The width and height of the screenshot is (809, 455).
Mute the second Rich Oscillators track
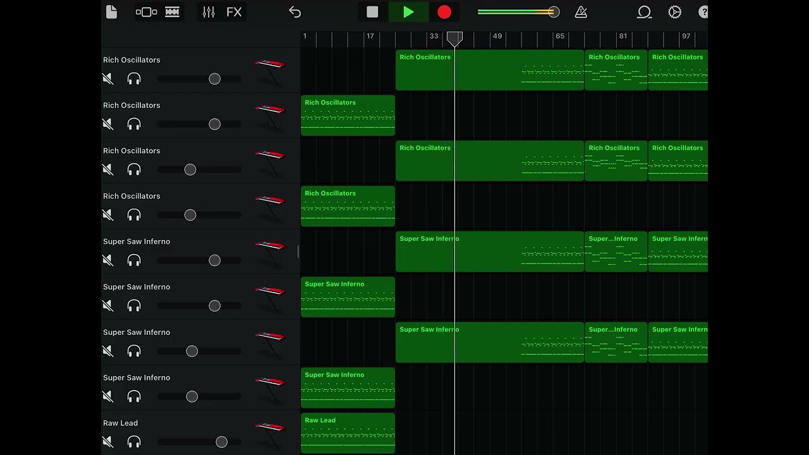click(x=108, y=124)
